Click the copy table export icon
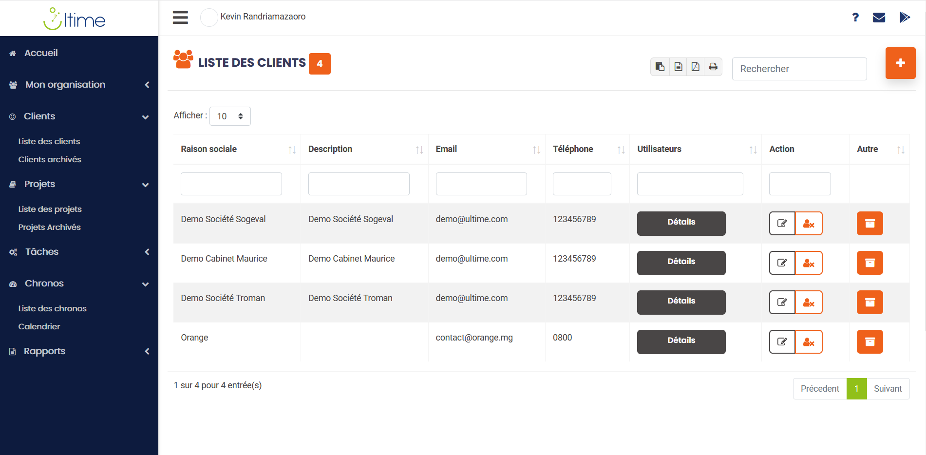Viewport: 926px width, 455px height. pyautogui.click(x=660, y=67)
